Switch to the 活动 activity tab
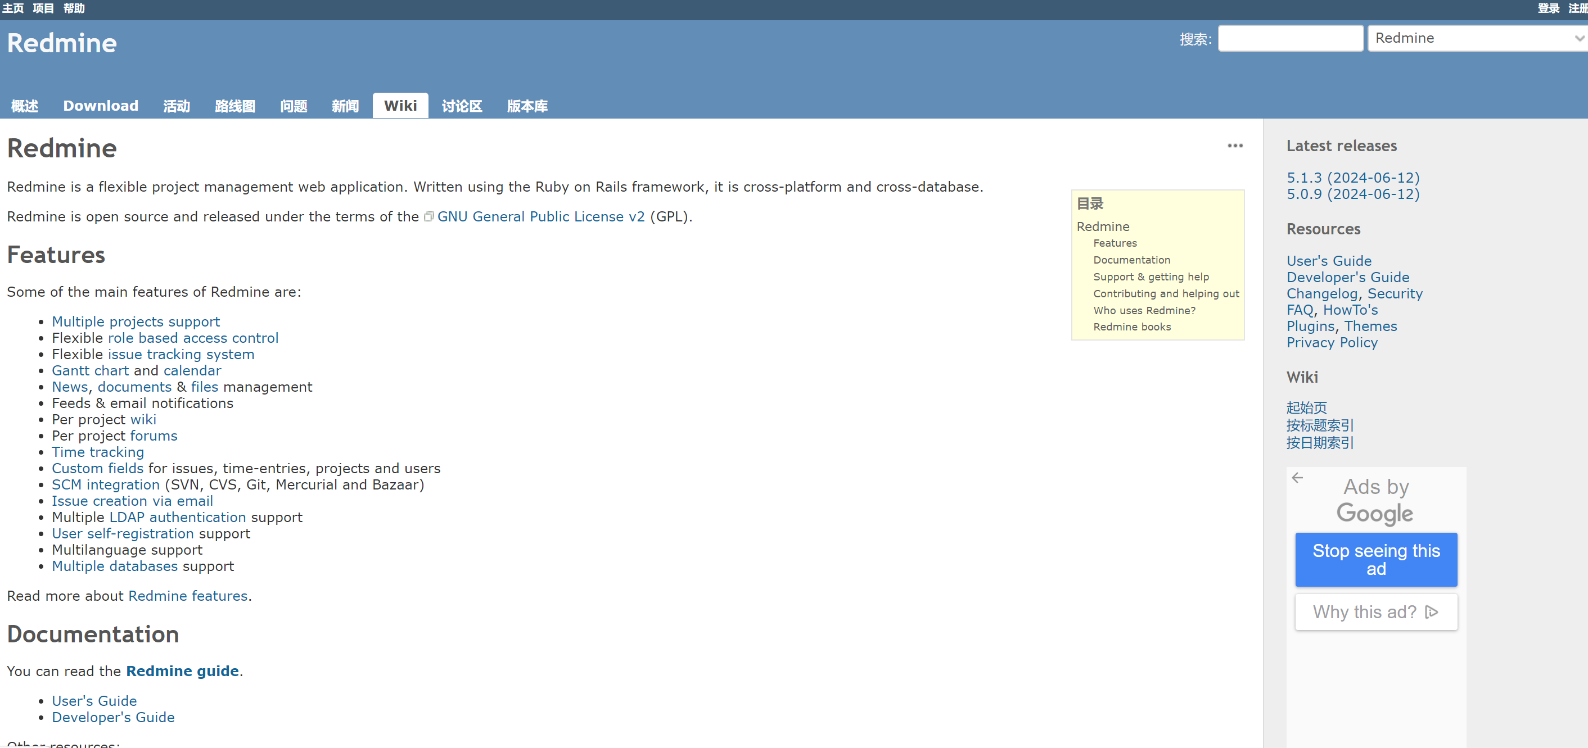This screenshot has height=748, width=1588. tap(177, 106)
